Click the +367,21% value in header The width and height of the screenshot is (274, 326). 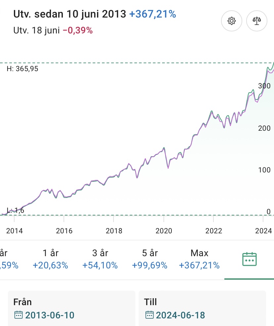(x=152, y=14)
